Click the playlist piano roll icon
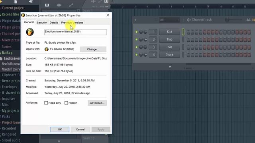Screen dimensions: 255x143 [x=47, y=5]
